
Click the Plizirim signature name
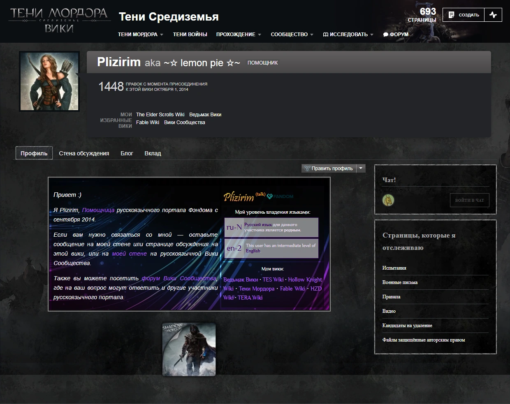[239, 197]
